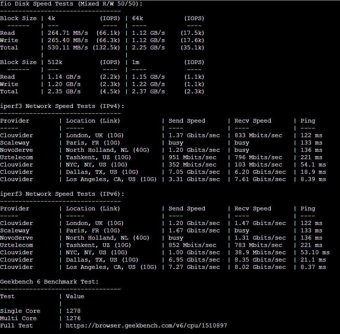Click the IPv6 Los Angeles ping 8.37 ms

(313, 267)
